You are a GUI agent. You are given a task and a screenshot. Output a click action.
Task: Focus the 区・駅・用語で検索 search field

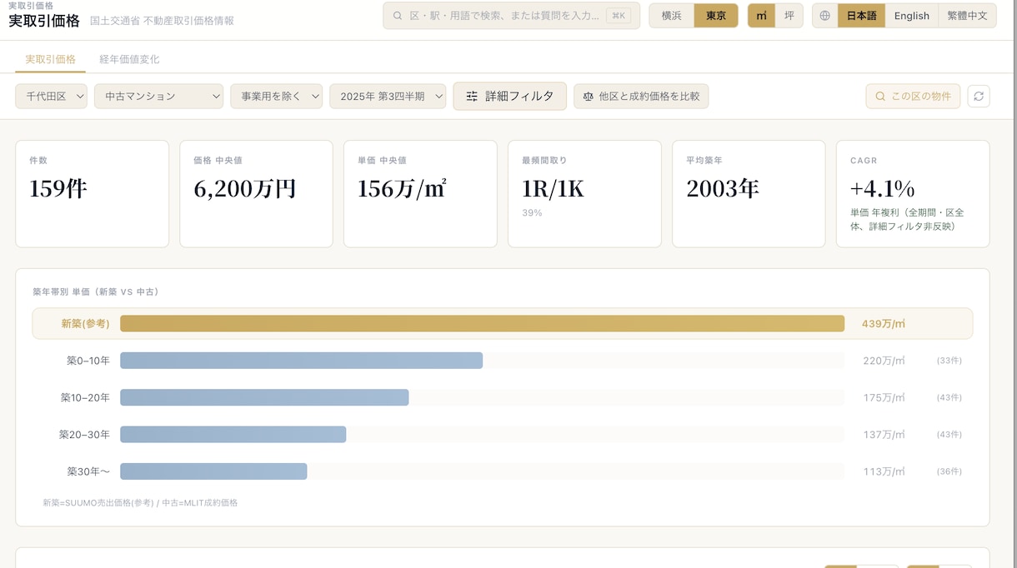(x=511, y=16)
